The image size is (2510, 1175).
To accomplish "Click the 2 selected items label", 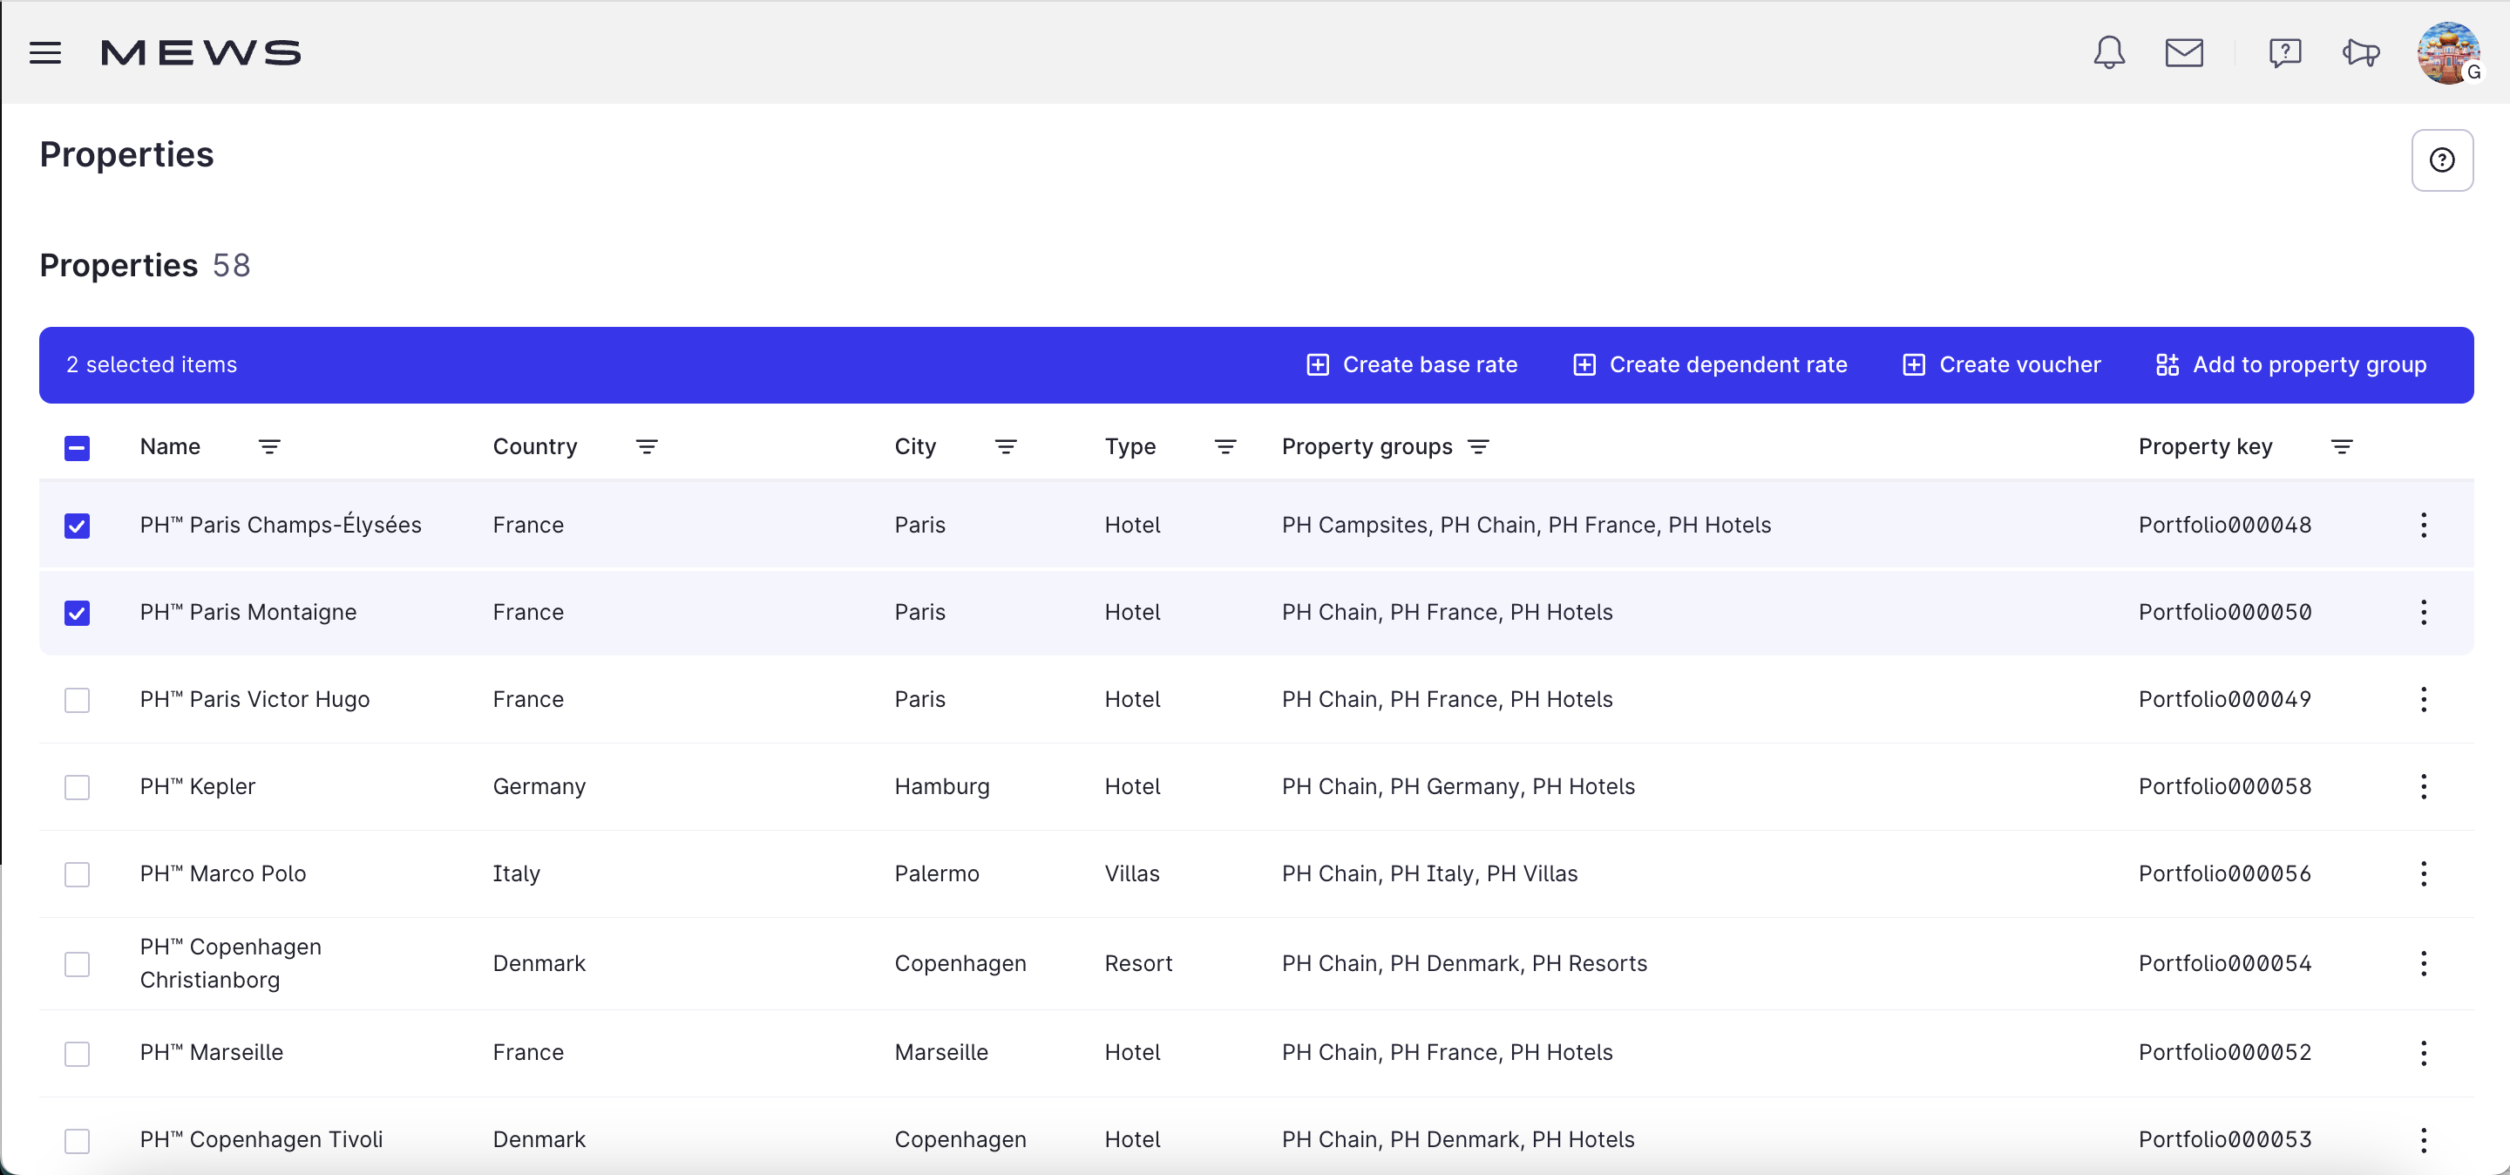I will point(152,364).
